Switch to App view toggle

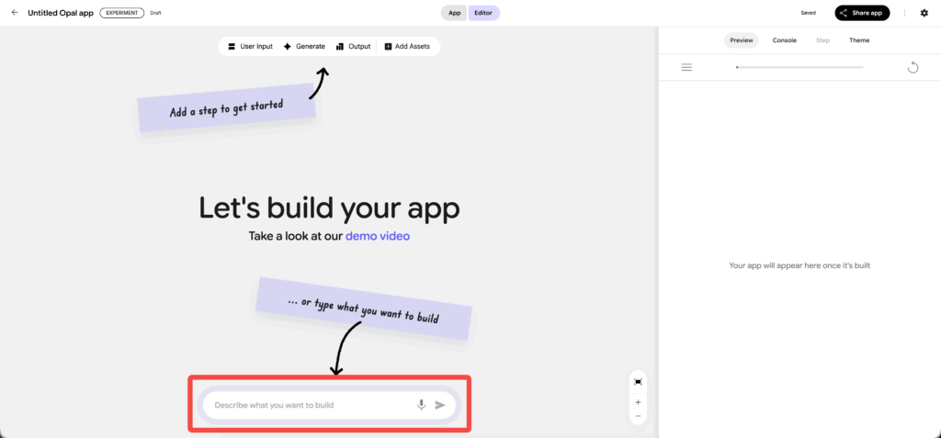click(454, 13)
